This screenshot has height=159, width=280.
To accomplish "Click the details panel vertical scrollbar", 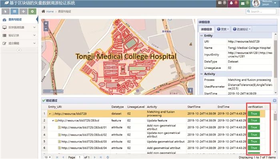I will (276, 59).
